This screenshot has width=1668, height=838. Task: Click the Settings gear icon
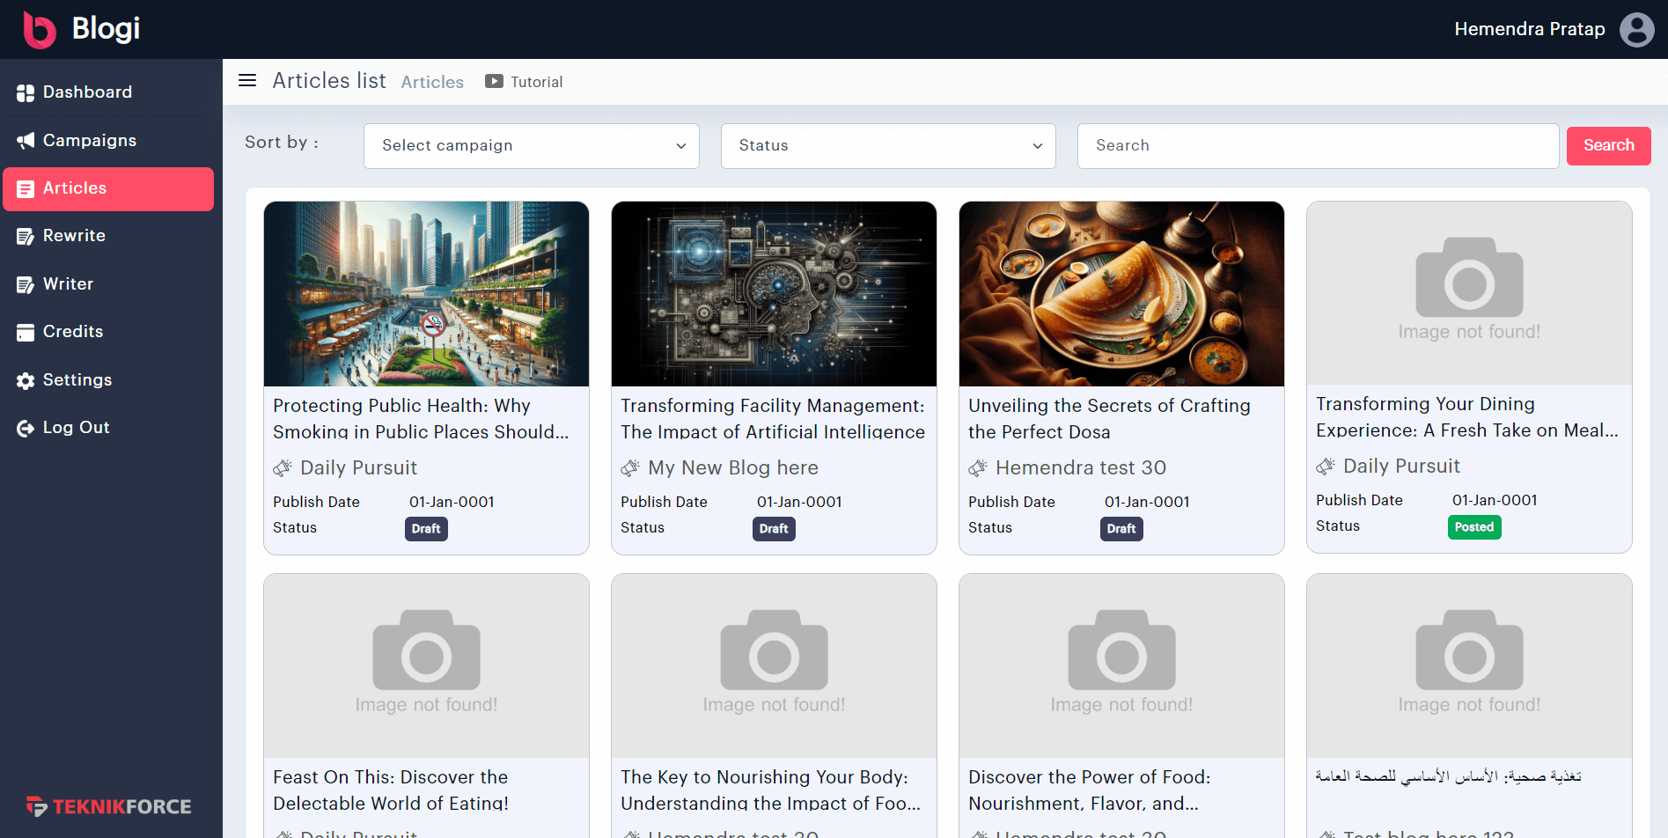(26, 380)
